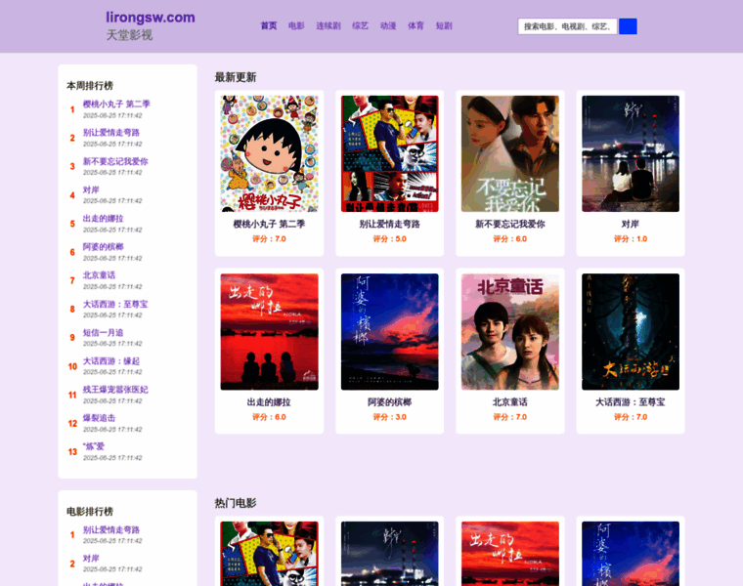Click the 阿婆的槟榔 poster in 最新更新
743x586 pixels.
coord(389,332)
